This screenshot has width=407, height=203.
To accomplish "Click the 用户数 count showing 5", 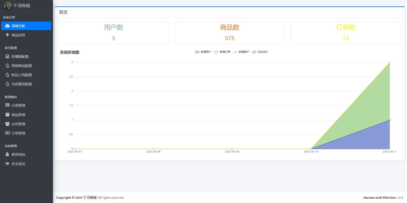I will coord(113,38).
